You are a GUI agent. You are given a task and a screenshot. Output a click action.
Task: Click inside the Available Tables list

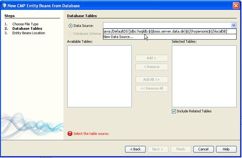100,76
